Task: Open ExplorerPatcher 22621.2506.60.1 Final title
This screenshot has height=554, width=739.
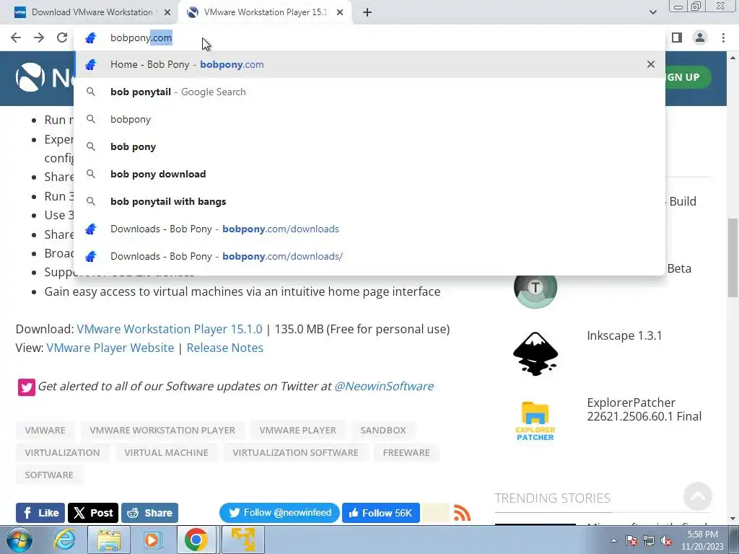Action: click(x=644, y=410)
